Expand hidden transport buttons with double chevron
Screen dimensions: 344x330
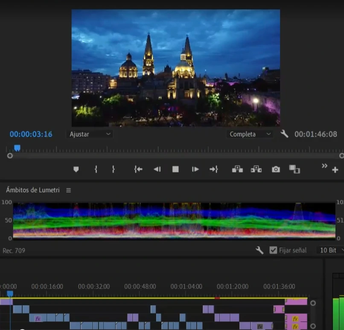click(324, 166)
